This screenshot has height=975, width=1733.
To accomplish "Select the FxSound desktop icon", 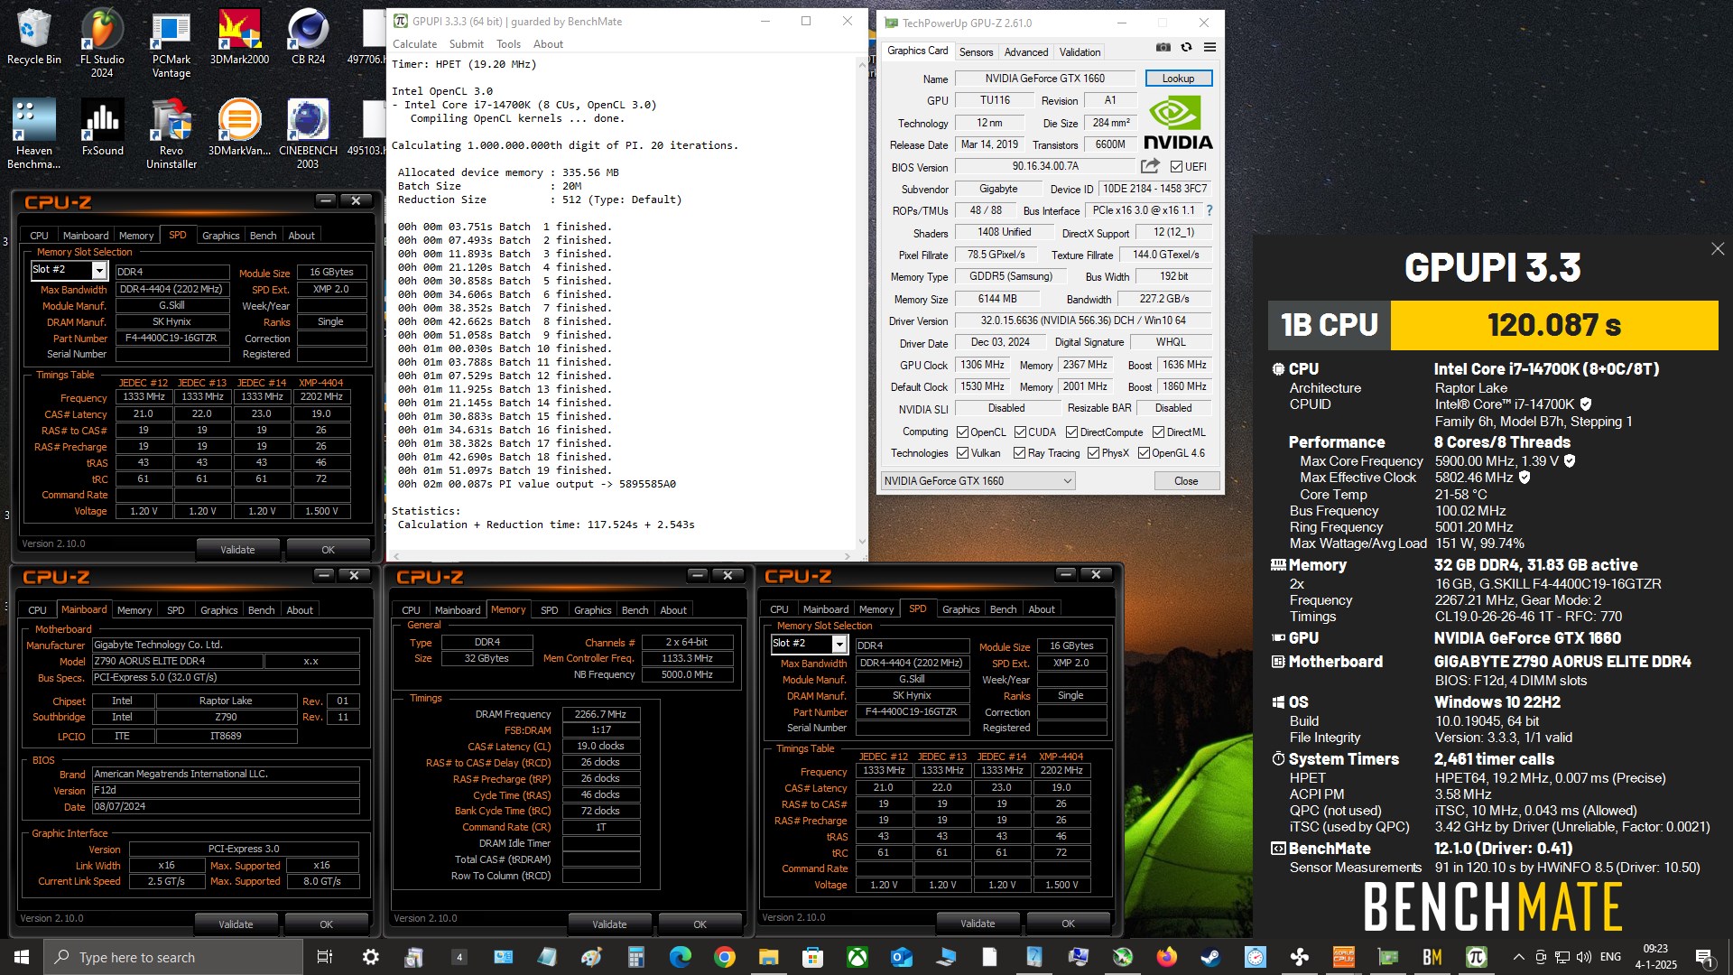I will click(102, 128).
